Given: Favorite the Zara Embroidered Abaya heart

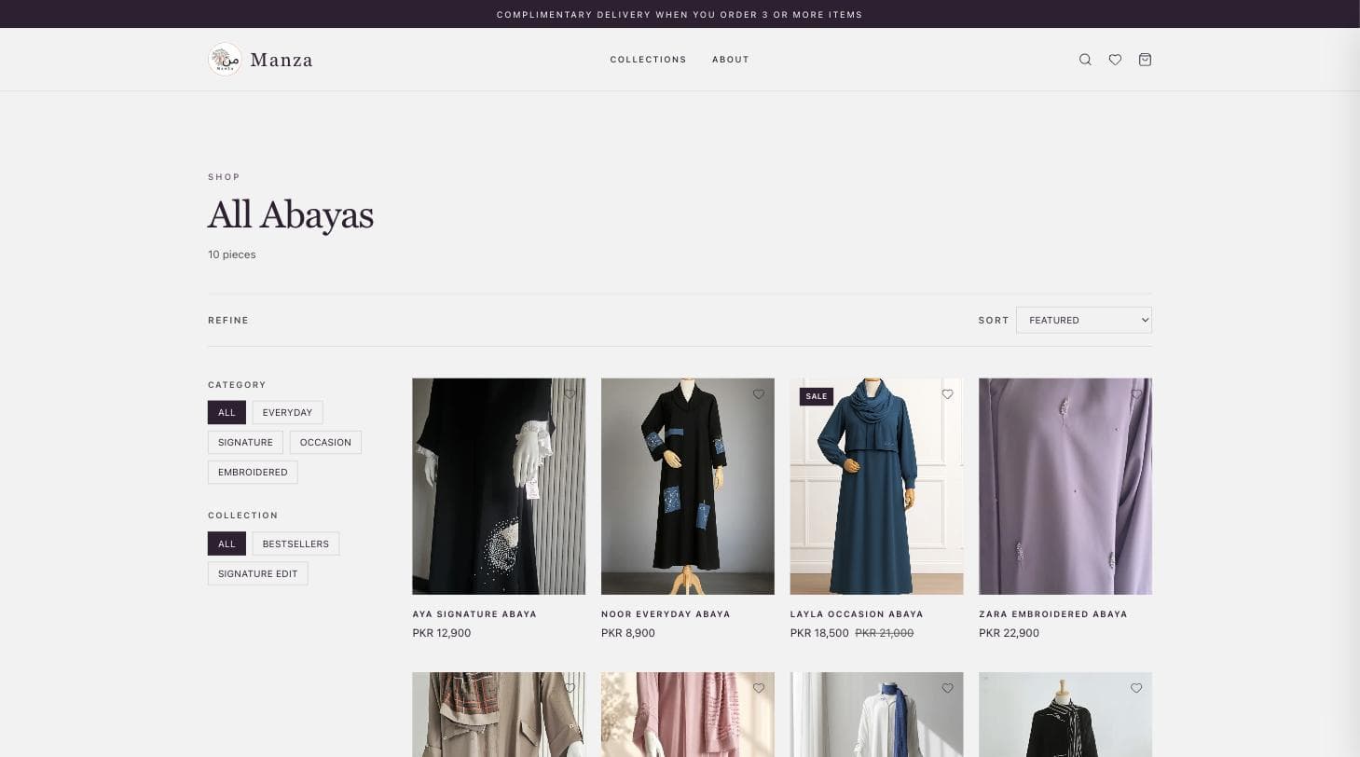Looking at the screenshot, I should click(1136, 394).
